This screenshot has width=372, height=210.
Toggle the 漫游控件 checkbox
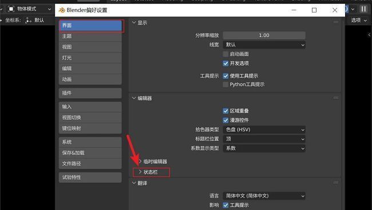tap(225, 120)
